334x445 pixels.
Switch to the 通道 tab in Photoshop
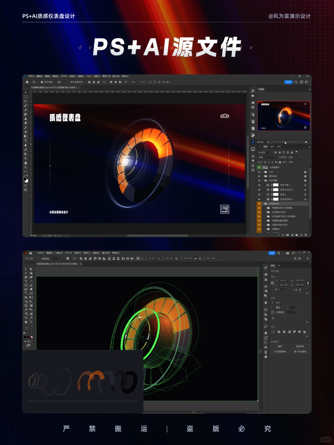click(272, 146)
